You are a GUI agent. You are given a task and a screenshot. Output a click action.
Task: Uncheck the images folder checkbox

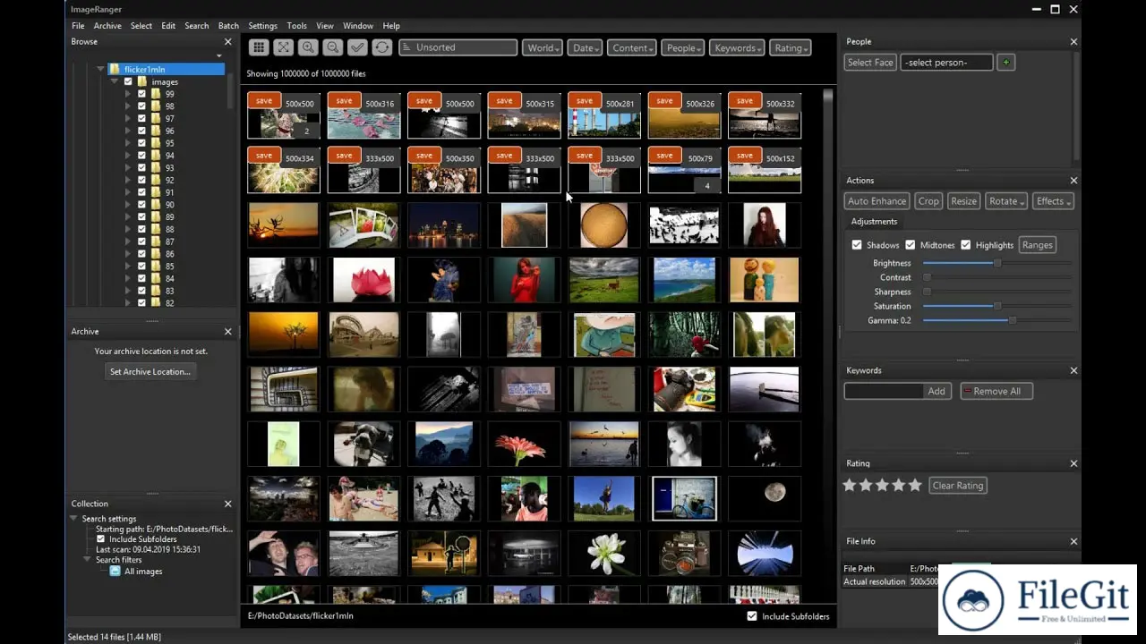(x=128, y=81)
